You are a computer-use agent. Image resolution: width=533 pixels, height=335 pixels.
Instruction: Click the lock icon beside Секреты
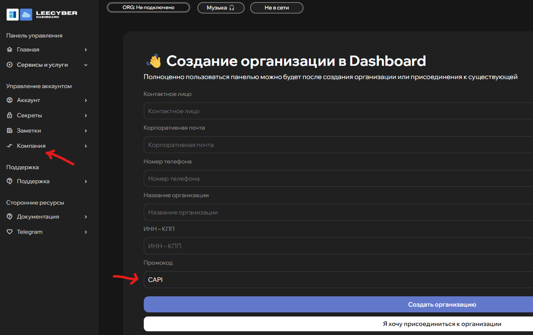pyautogui.click(x=9, y=115)
